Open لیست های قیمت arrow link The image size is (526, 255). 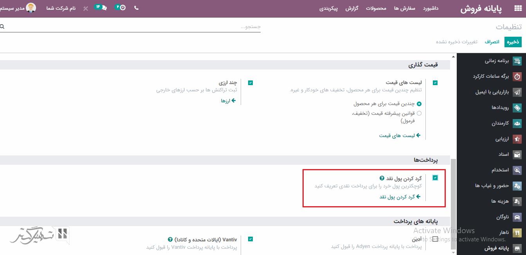tap(400, 136)
